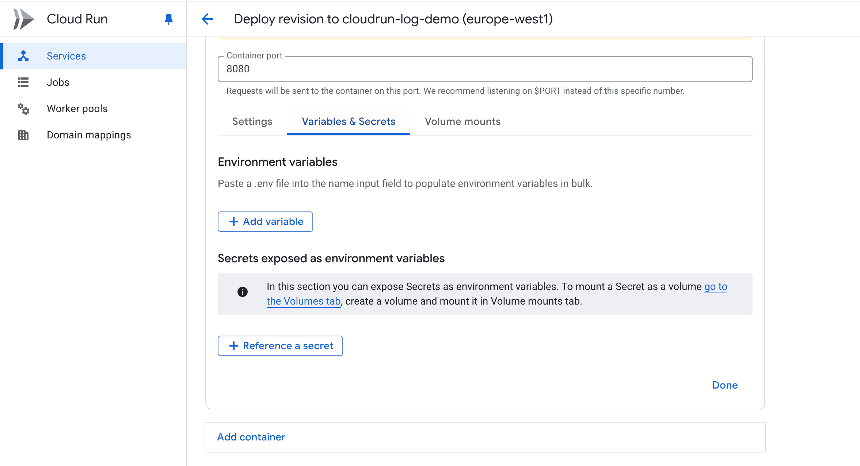Click the pin icon next to Cloud Run
This screenshot has width=860, height=466.
point(168,19)
